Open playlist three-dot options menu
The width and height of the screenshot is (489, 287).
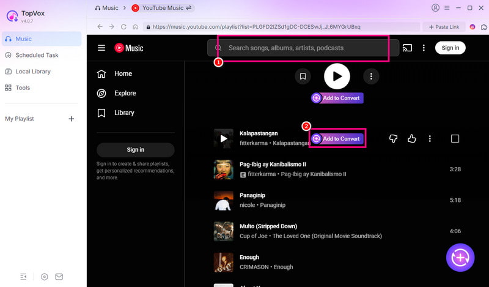pyautogui.click(x=371, y=76)
